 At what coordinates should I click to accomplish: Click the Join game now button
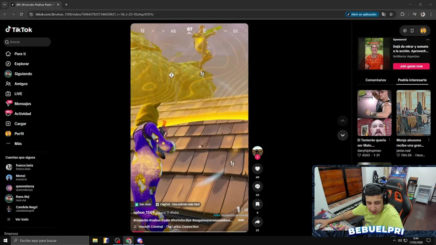click(411, 66)
